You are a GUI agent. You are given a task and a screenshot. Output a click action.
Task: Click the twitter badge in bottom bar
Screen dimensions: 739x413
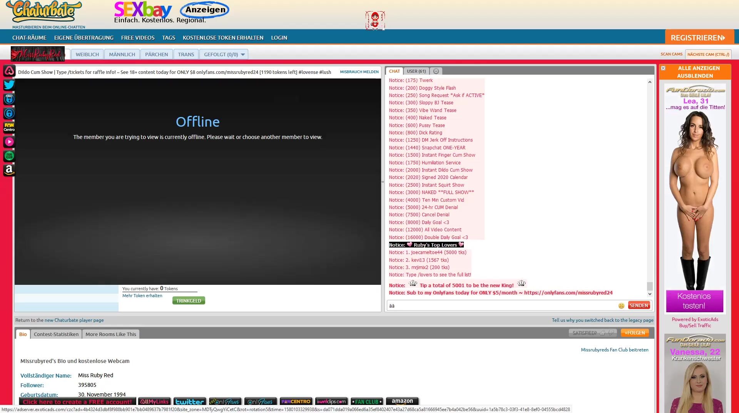point(190,401)
